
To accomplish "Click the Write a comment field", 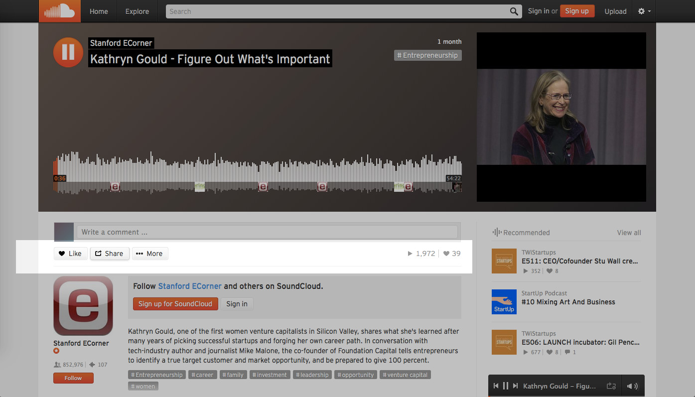I will (x=267, y=232).
